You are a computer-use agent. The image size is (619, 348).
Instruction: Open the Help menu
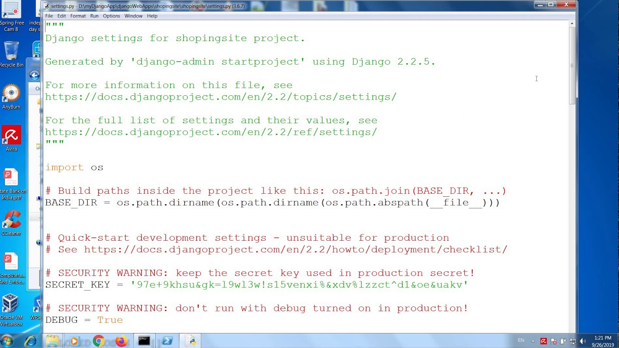(152, 16)
